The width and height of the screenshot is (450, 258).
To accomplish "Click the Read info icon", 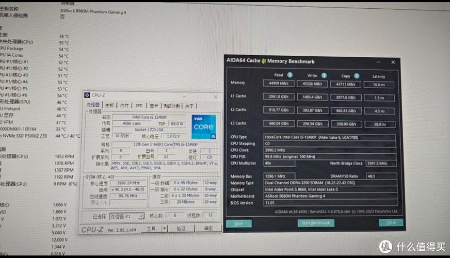I will click(x=290, y=75).
